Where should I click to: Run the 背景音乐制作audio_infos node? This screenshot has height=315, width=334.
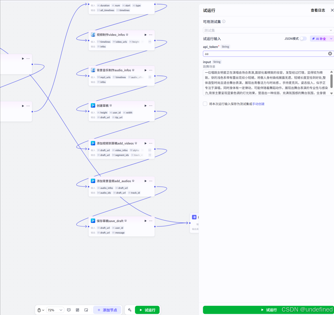[145, 70]
